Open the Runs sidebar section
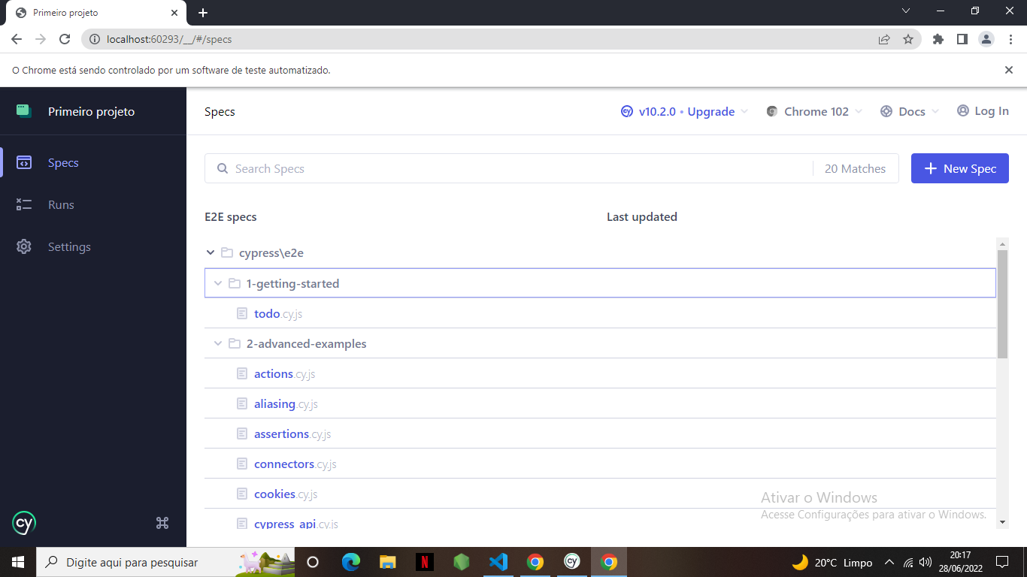This screenshot has width=1027, height=577. (93, 204)
